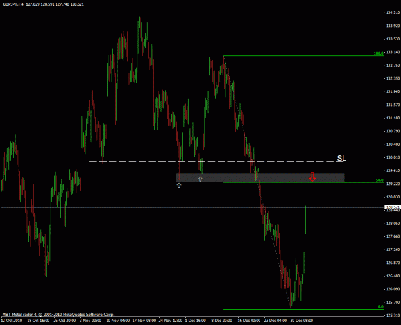The height and width of the screenshot is (325, 401).
Task: Select the white up arrow below the gray zone
Action: [179, 185]
